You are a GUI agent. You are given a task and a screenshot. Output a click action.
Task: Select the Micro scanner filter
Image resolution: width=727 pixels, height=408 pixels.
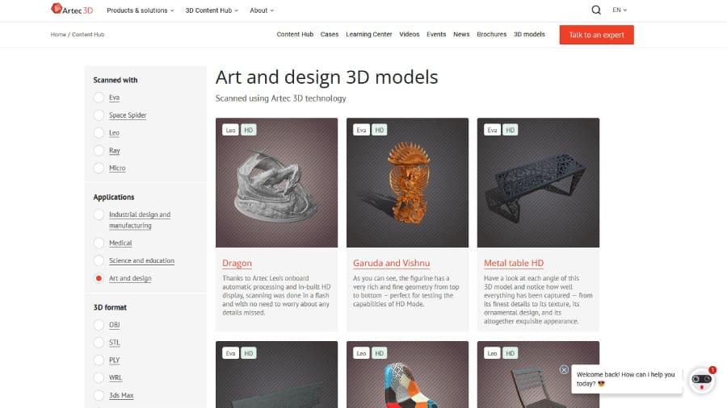pos(99,168)
